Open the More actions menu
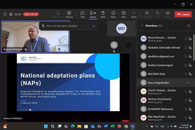 click(134, 15)
